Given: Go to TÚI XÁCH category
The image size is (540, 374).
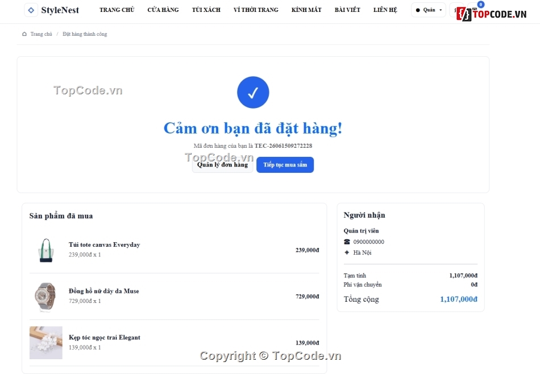Looking at the screenshot, I should pos(206,10).
